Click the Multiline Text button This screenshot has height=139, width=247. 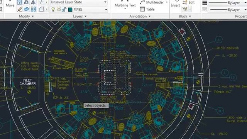(125, 4)
